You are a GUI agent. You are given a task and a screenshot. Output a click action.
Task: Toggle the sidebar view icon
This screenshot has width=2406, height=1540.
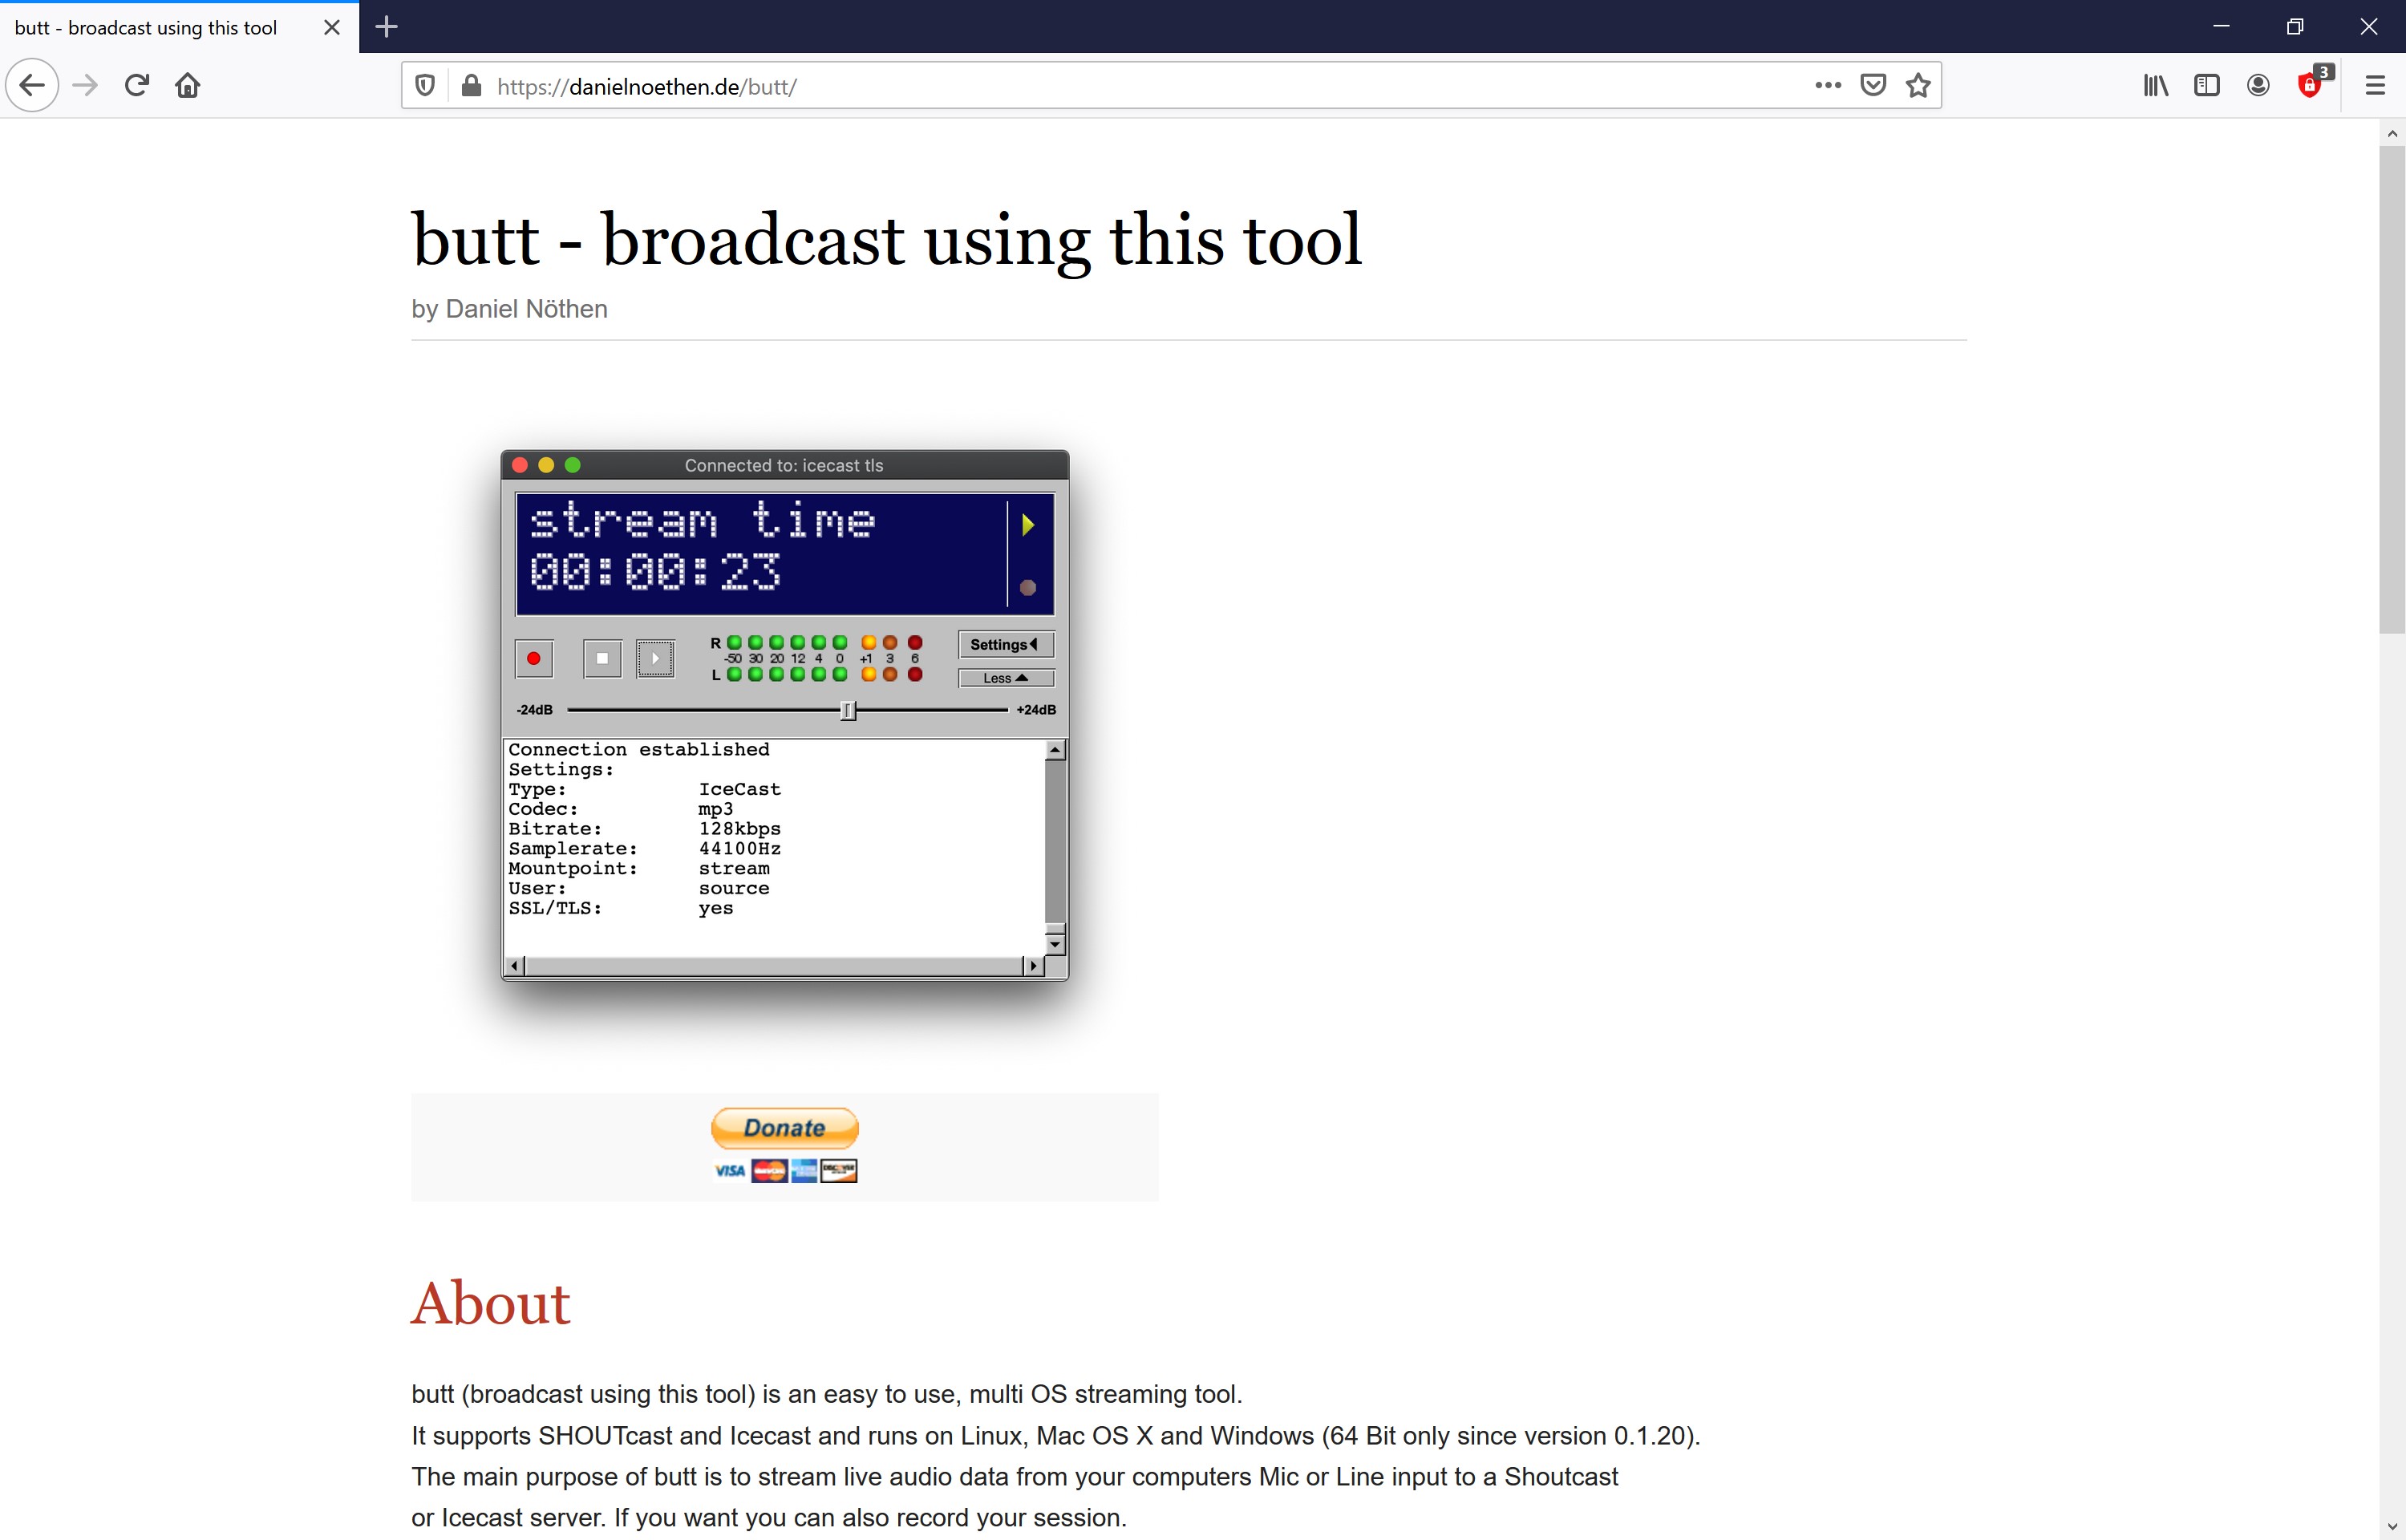tap(2206, 86)
